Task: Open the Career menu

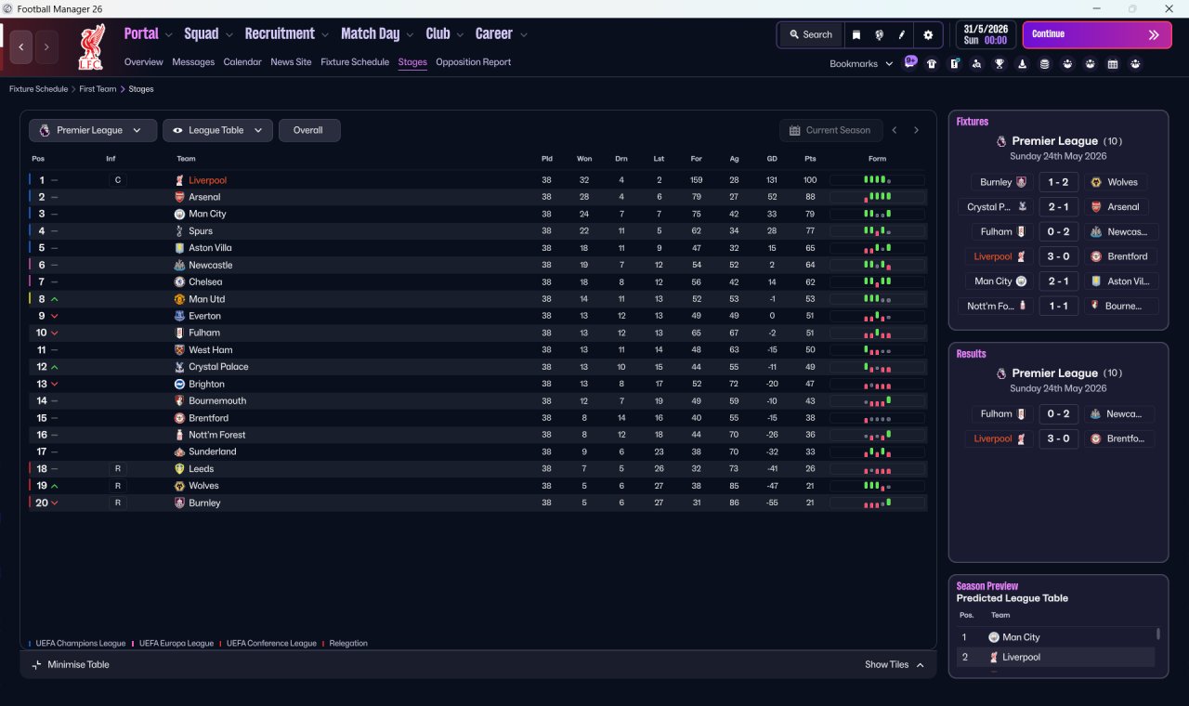Action: click(x=494, y=34)
